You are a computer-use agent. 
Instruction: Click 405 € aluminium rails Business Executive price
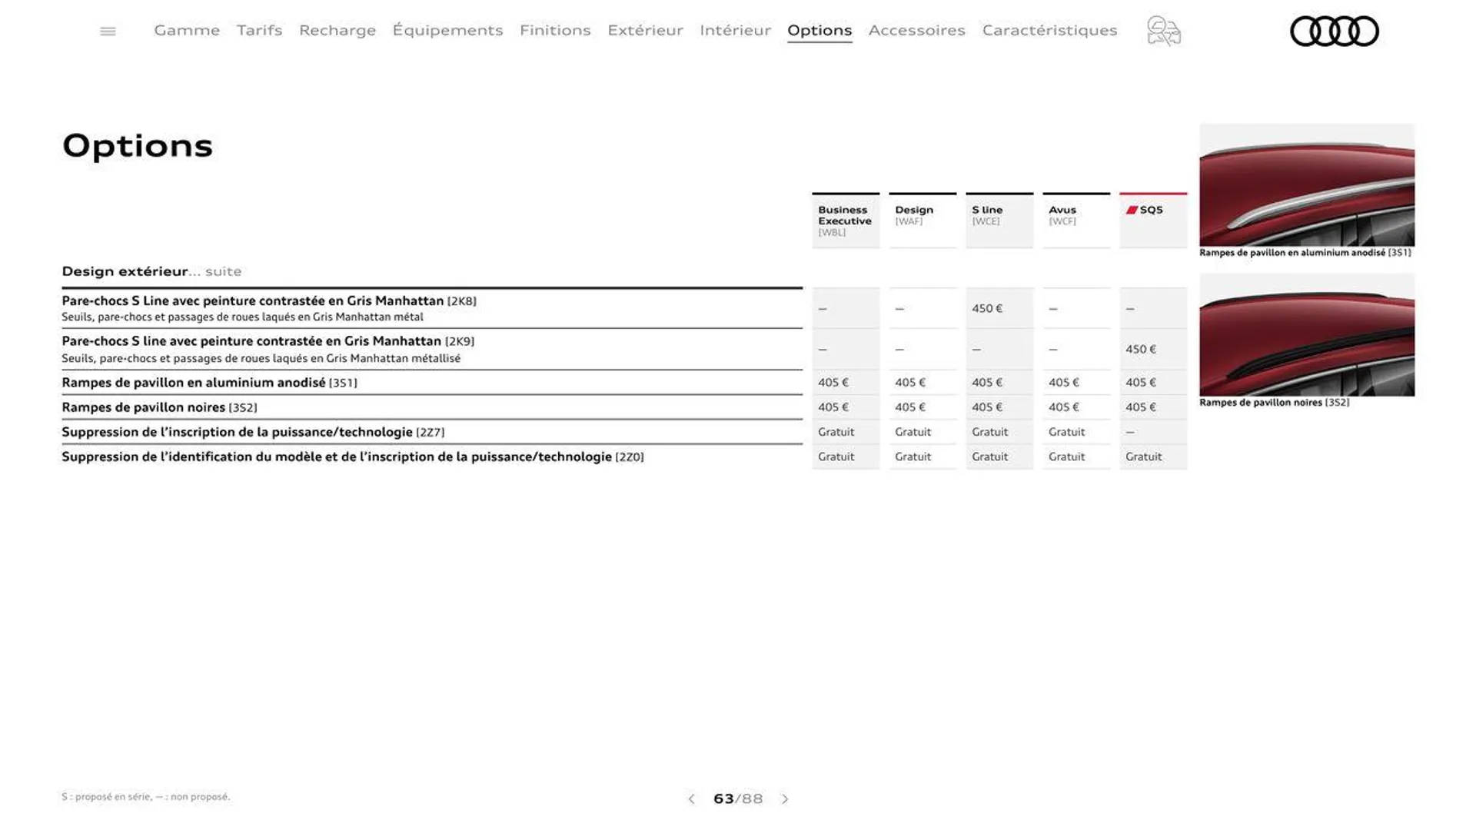pyautogui.click(x=833, y=382)
